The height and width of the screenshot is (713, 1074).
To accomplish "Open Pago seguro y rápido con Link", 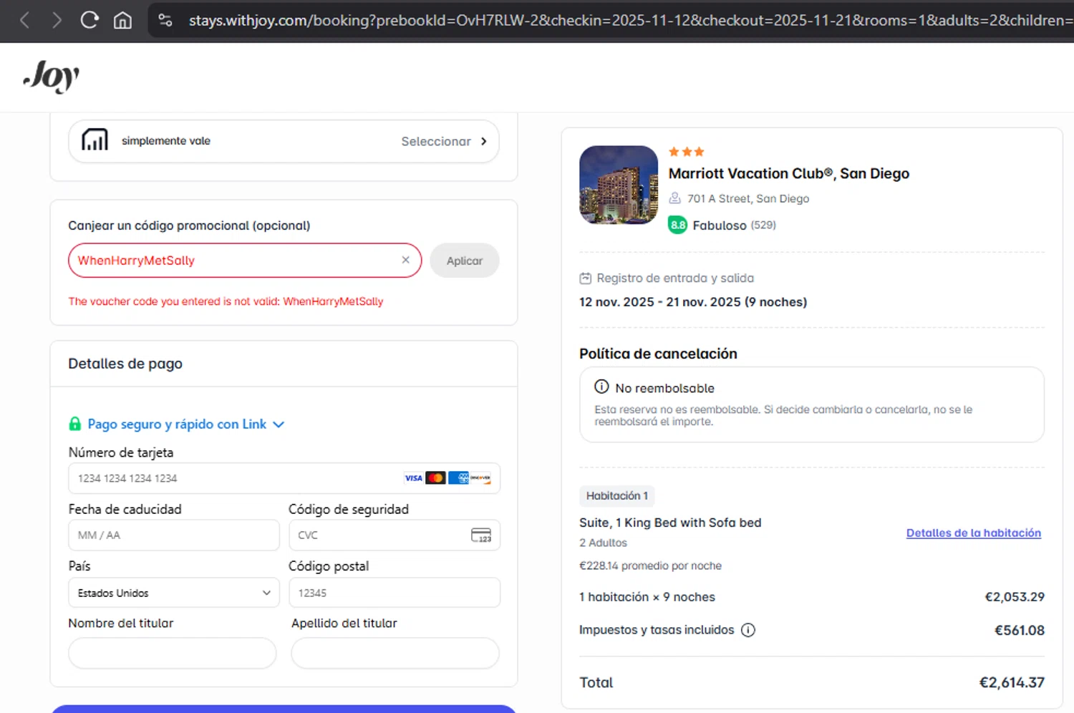I will point(177,424).
